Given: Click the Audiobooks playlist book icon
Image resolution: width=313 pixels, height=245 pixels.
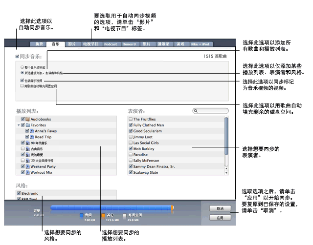Looking at the screenshot, I should tap(27, 119).
